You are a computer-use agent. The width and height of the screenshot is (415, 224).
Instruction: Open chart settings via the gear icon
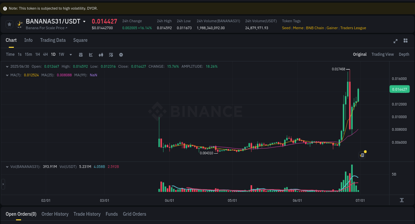pos(121,54)
